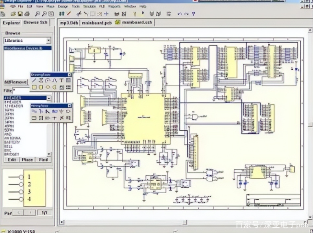Select the Pie Chart tool in DrawingTools
Screen dimensions: 313x233
[x=54, y=87]
